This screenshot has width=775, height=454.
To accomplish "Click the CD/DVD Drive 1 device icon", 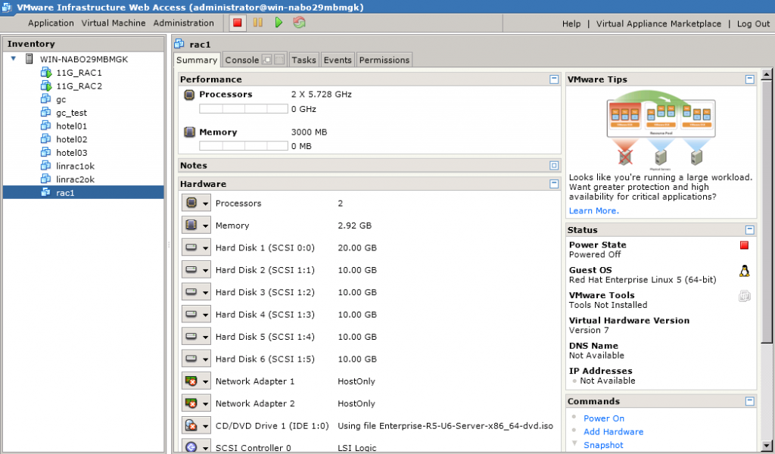I will 191,425.
